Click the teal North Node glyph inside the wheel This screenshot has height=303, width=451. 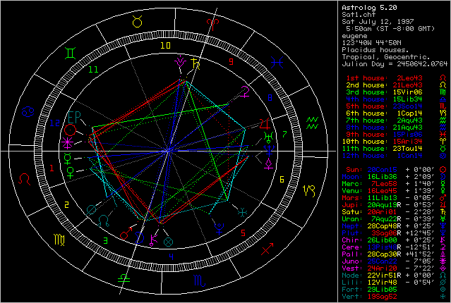pos(104,221)
